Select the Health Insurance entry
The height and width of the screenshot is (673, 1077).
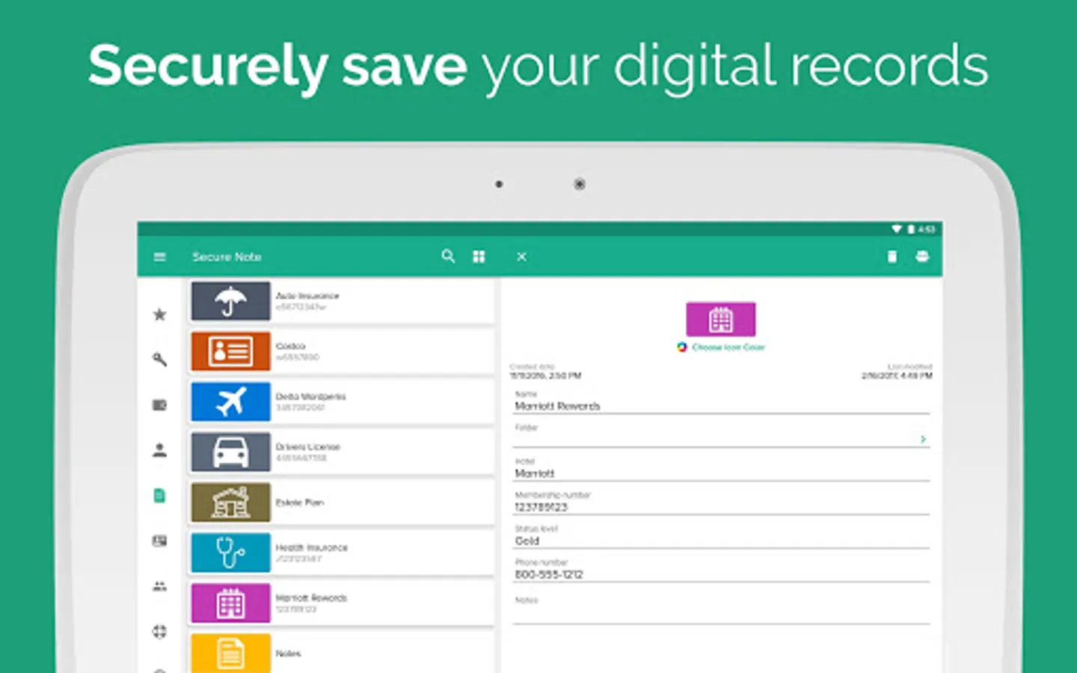pyautogui.click(x=342, y=553)
